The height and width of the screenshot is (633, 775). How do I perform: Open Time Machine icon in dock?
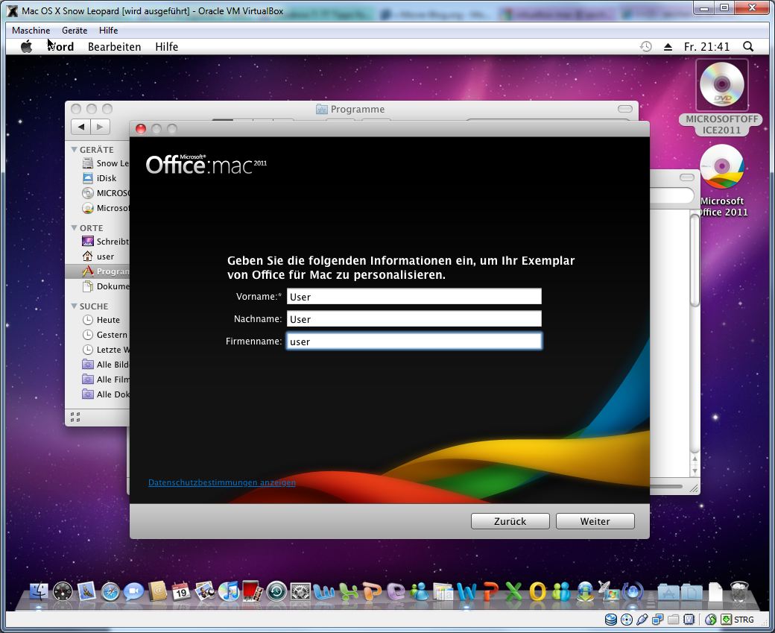pyautogui.click(x=276, y=591)
